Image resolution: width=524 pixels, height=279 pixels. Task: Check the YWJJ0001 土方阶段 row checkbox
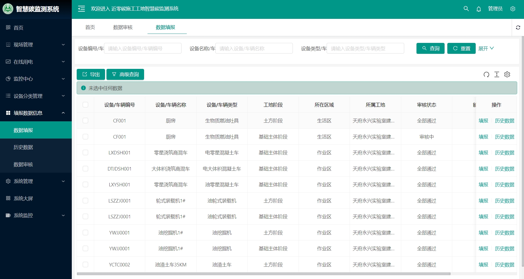pos(85,233)
